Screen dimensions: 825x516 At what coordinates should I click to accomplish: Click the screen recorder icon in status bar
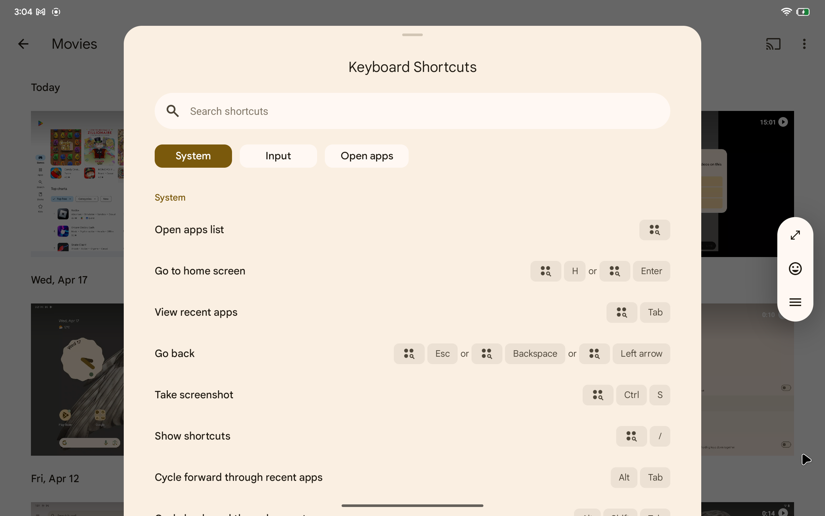coord(56,11)
